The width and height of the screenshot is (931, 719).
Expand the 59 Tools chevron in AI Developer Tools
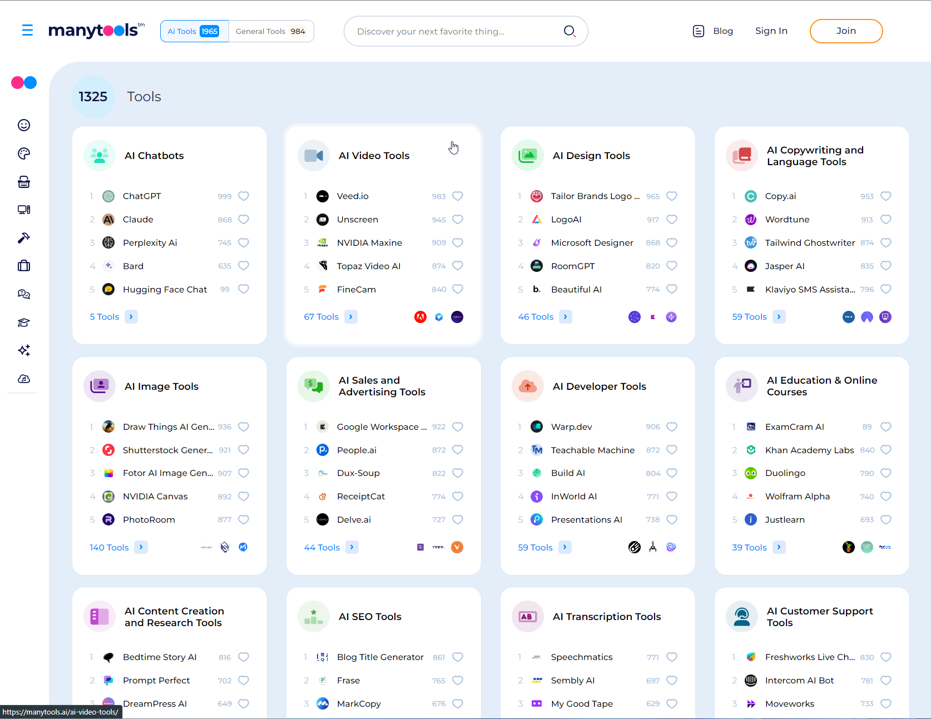click(565, 547)
